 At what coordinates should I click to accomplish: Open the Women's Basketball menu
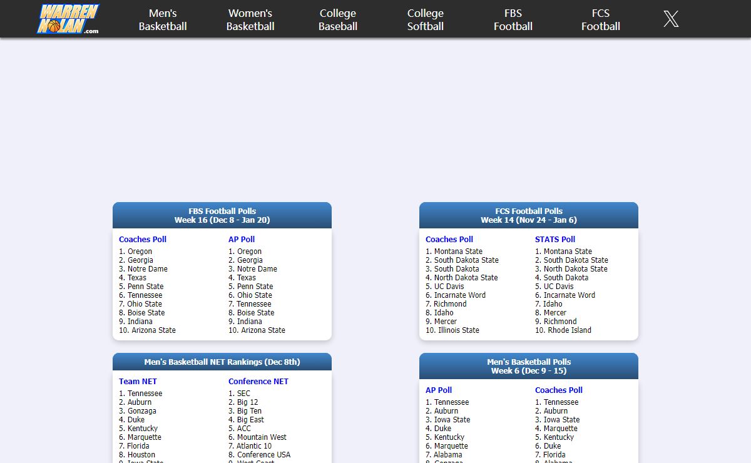click(x=250, y=19)
